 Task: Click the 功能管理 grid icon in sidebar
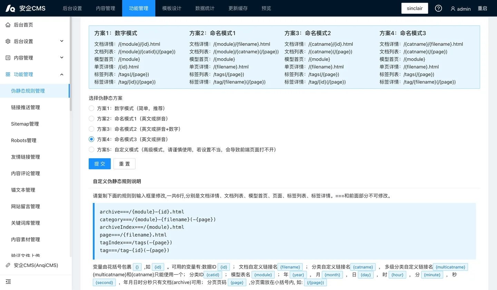click(x=8, y=74)
